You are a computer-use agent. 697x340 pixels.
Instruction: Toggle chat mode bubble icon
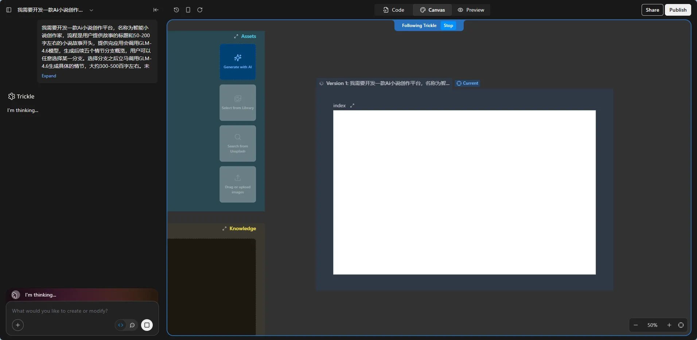point(132,325)
